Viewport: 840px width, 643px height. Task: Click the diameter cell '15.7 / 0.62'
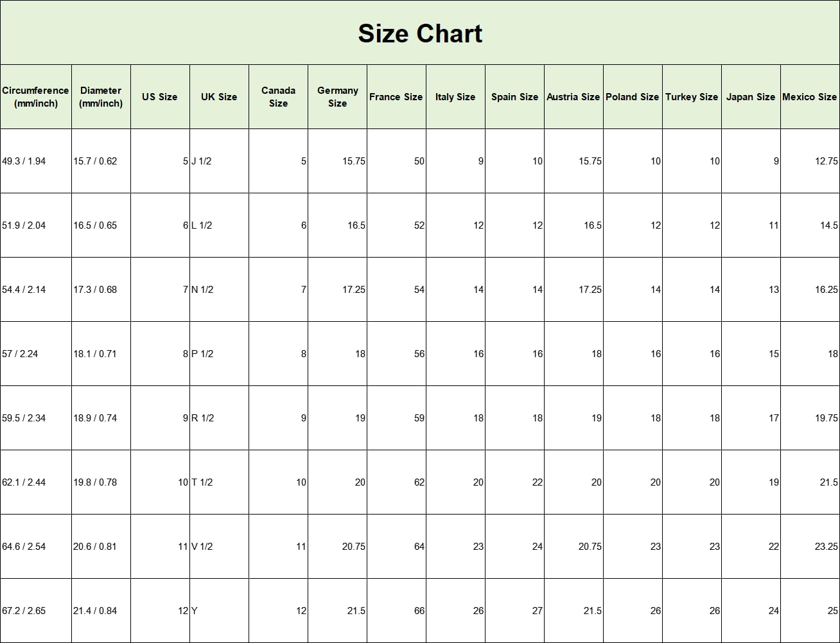point(101,161)
